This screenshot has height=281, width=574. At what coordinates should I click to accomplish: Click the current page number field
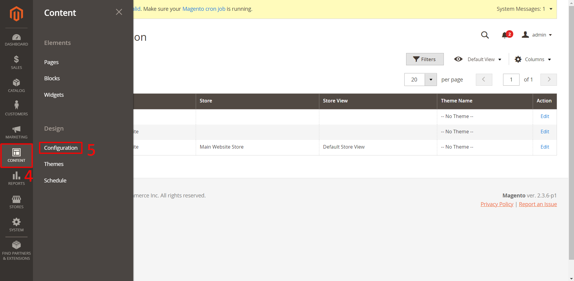click(511, 80)
